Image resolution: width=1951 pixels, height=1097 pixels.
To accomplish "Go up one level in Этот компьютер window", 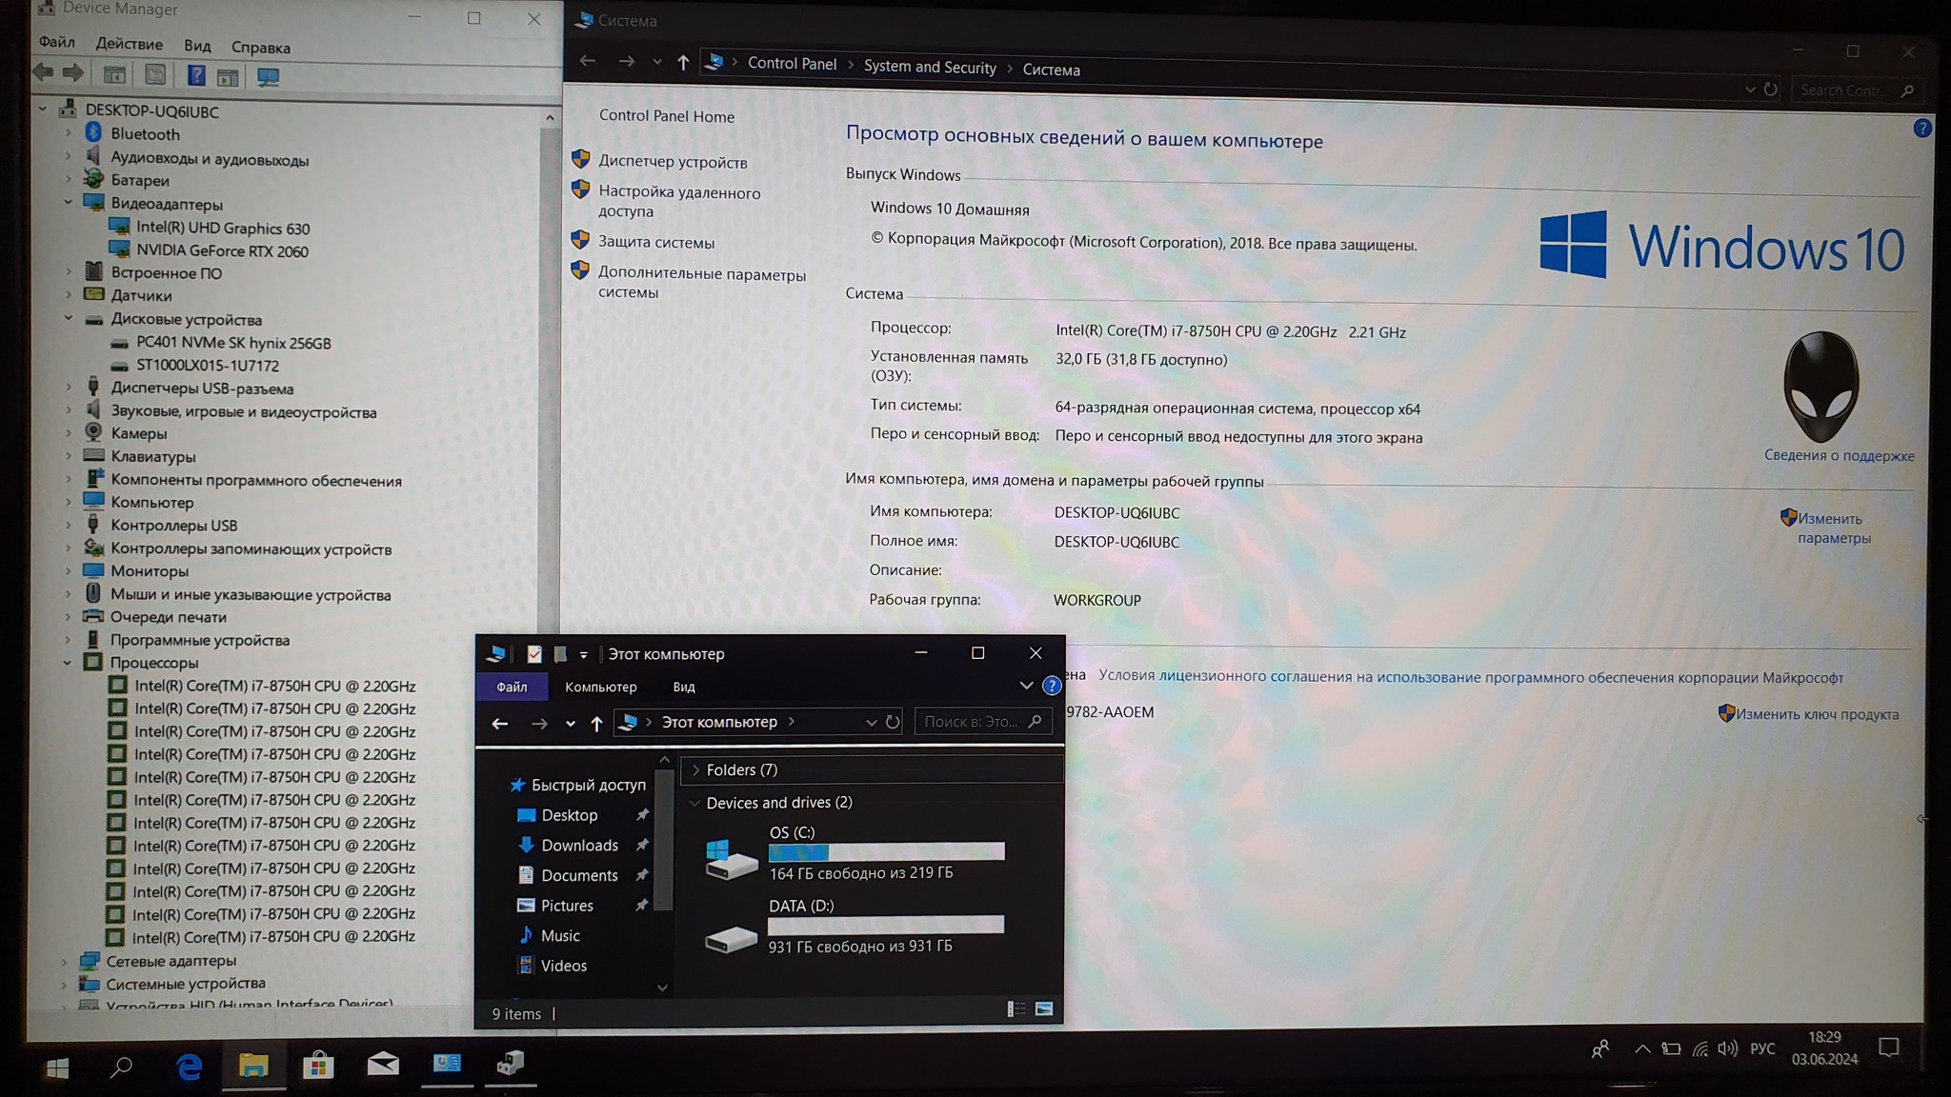I will coord(596,724).
